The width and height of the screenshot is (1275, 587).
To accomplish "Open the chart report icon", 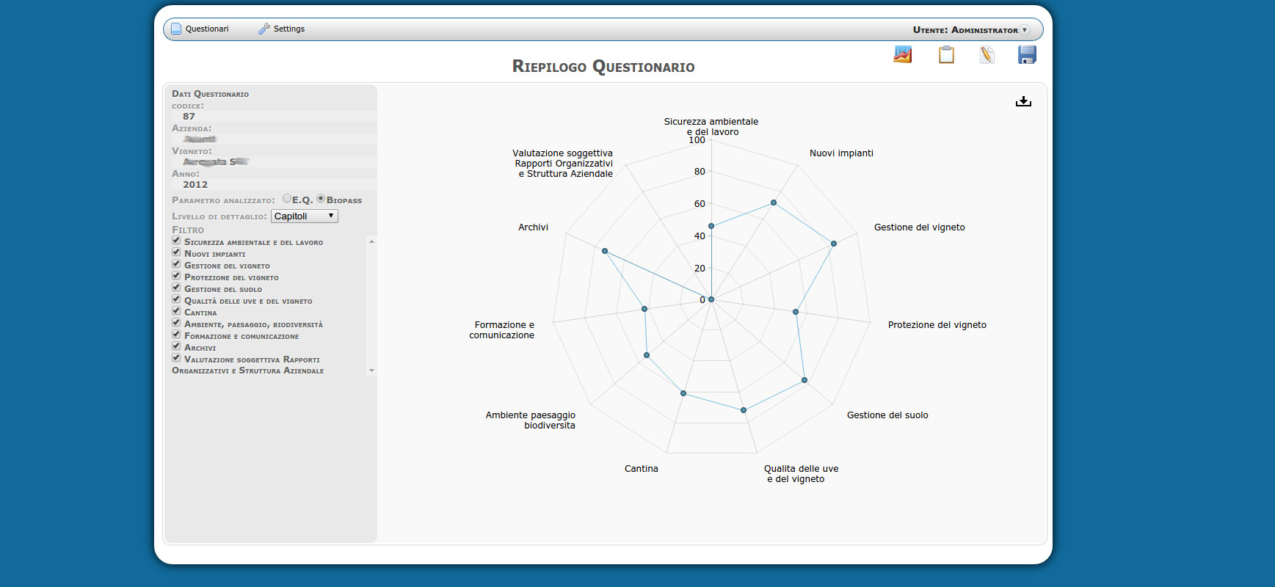I will coord(902,54).
